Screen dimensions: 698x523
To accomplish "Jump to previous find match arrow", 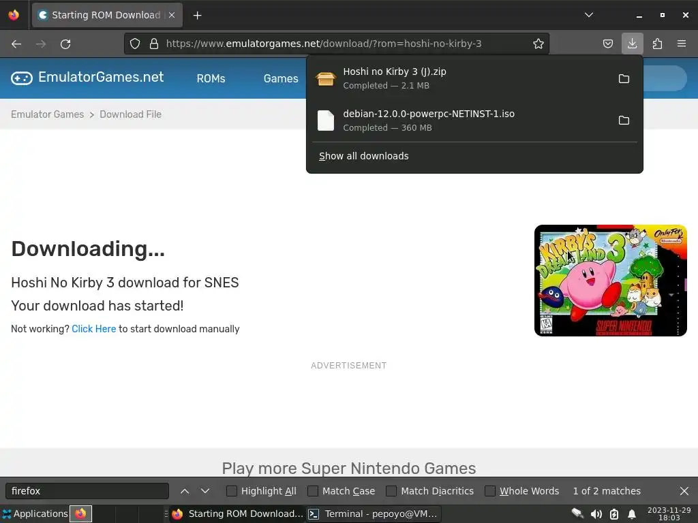I will point(185,491).
